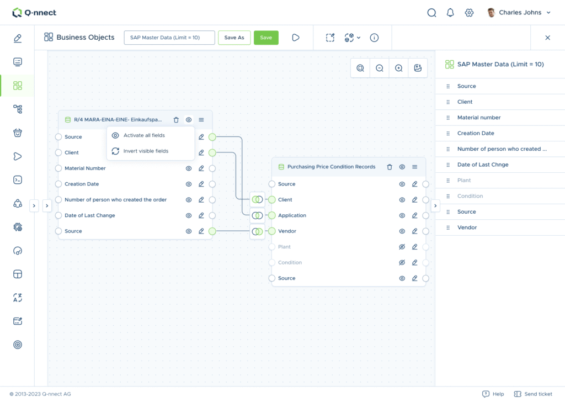Open the Charles Johns user menu
Screen dimensions: 565x402
pyautogui.click(x=519, y=13)
